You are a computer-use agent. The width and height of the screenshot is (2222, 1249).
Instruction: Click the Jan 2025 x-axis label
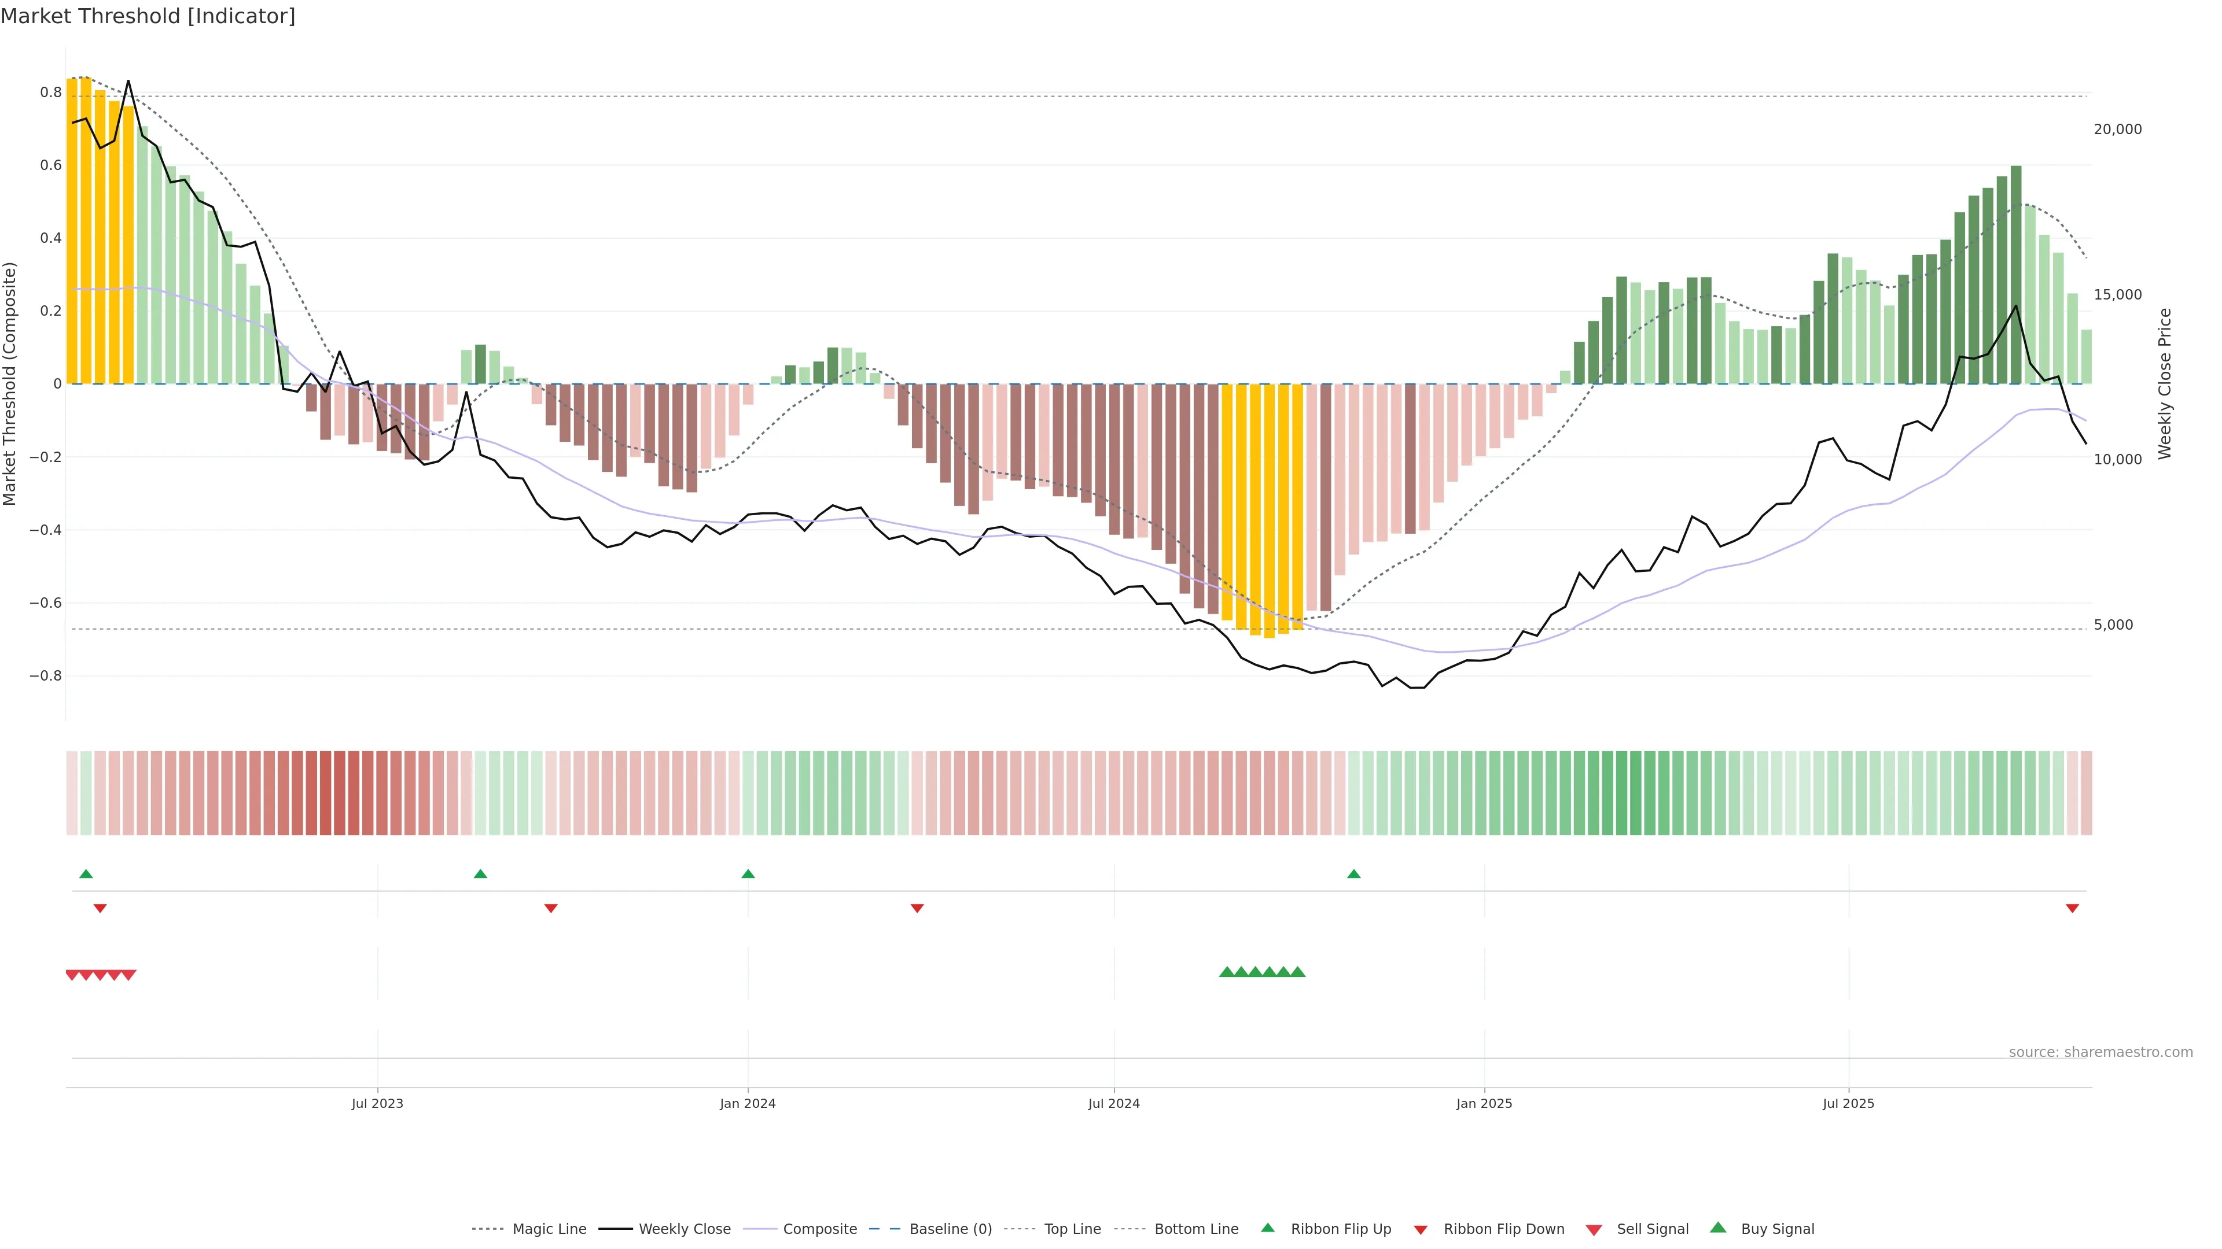[1484, 1103]
